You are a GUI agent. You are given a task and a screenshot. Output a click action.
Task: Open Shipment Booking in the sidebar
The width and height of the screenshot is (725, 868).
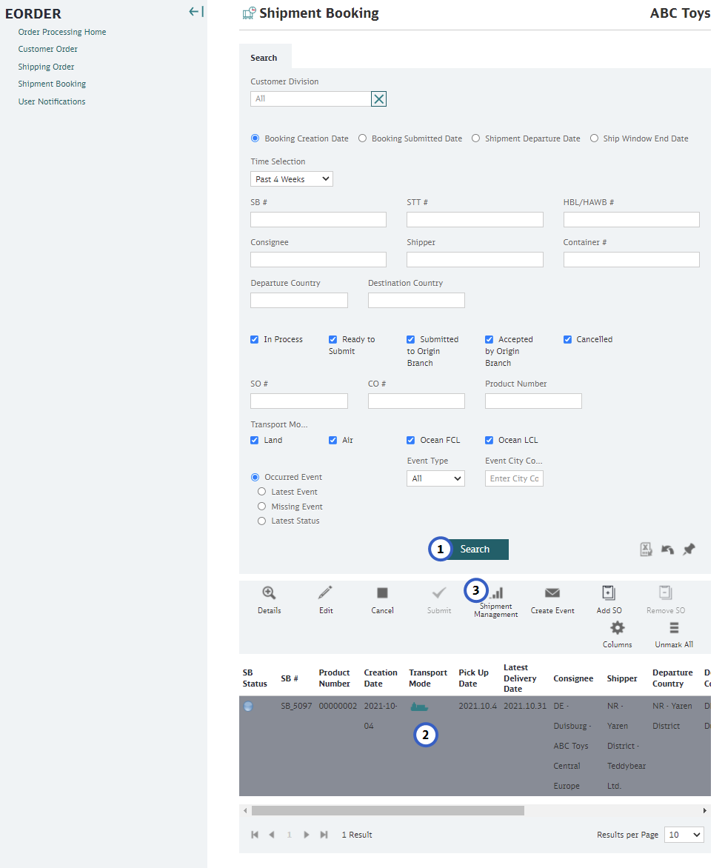coord(52,84)
